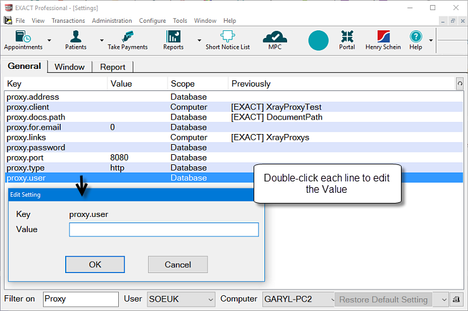Expand the Appointments dropdown arrow

click(x=49, y=40)
